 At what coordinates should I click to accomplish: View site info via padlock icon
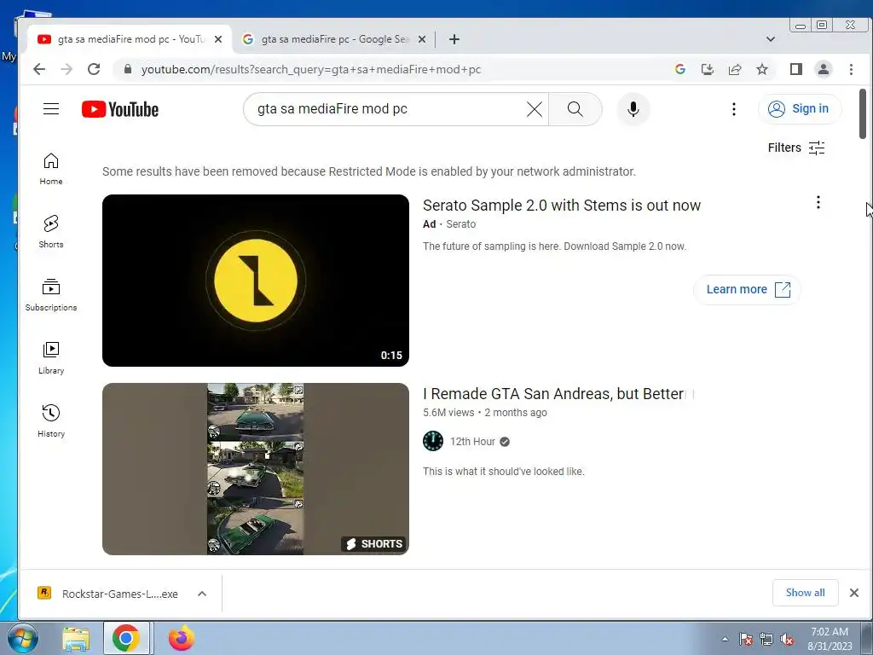128,69
